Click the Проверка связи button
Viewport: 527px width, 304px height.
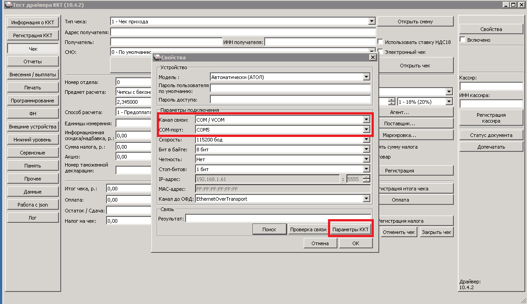308,229
